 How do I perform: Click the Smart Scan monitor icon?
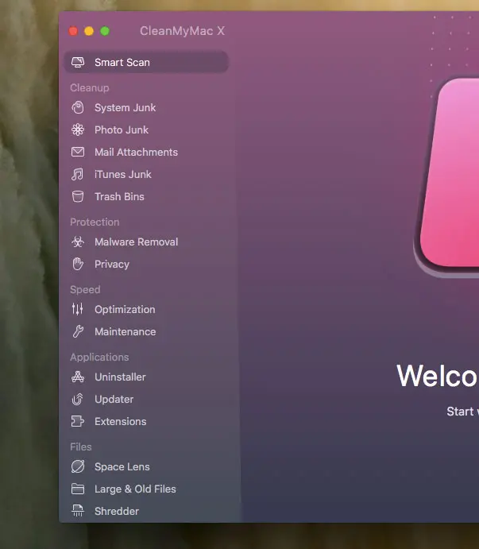coord(78,62)
